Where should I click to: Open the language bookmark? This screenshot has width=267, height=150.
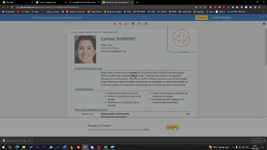pyautogui.click(x=199, y=12)
